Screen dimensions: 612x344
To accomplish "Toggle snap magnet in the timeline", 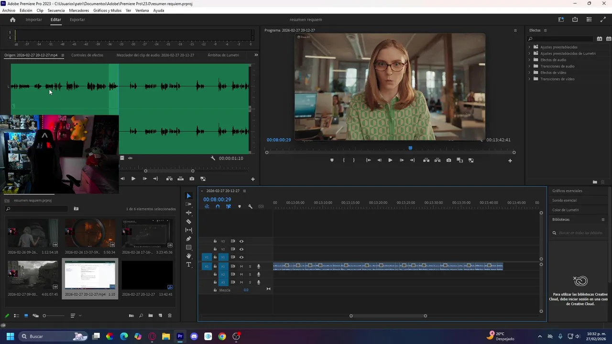I will point(218,206).
